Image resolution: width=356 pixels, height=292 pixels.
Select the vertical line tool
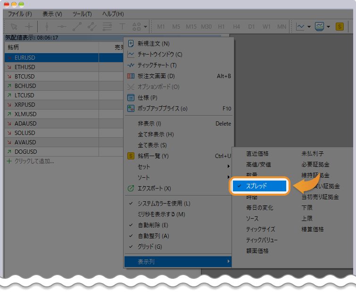pos(47,26)
